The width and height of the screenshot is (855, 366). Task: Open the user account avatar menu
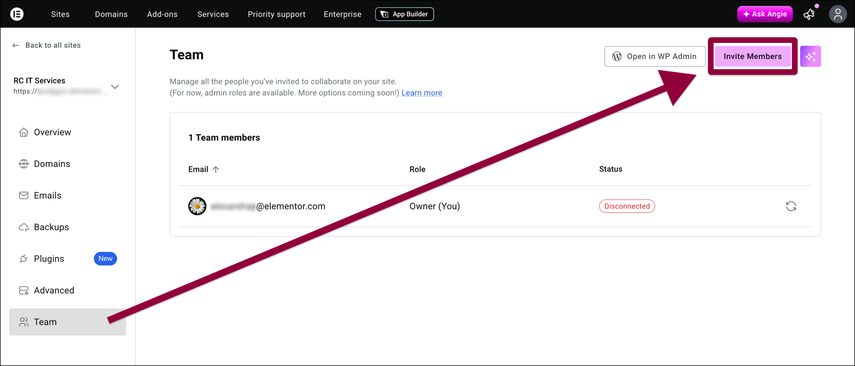(x=838, y=14)
